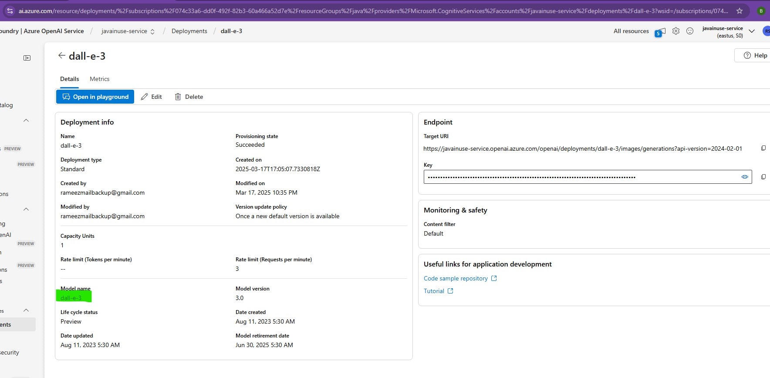Click the highlighted dall-e-3 model name link

click(x=71, y=298)
